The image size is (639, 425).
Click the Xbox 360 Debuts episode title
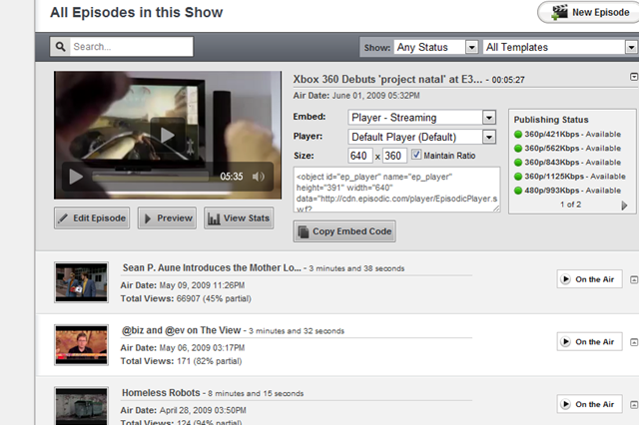click(x=387, y=79)
